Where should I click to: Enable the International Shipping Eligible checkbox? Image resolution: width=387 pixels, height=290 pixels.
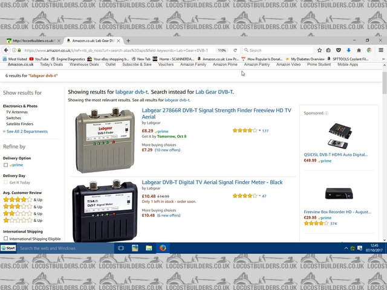tap(5, 239)
